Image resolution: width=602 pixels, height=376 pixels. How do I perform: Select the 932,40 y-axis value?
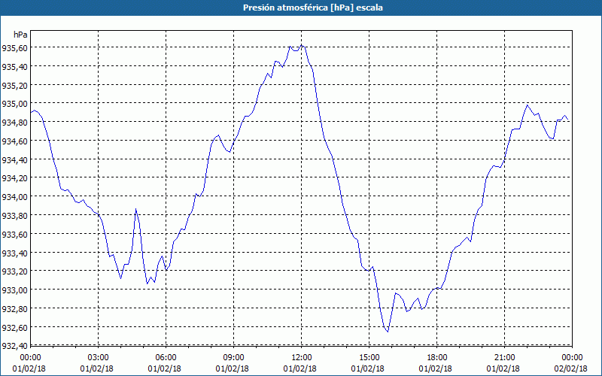[14, 346]
